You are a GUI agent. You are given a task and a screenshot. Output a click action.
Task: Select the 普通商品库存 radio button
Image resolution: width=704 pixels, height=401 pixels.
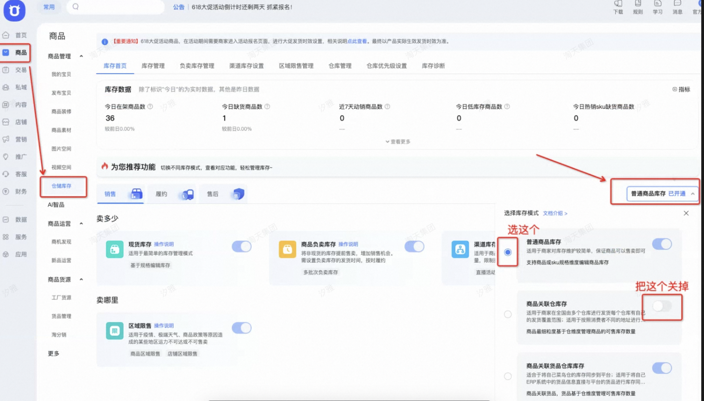[x=508, y=252]
